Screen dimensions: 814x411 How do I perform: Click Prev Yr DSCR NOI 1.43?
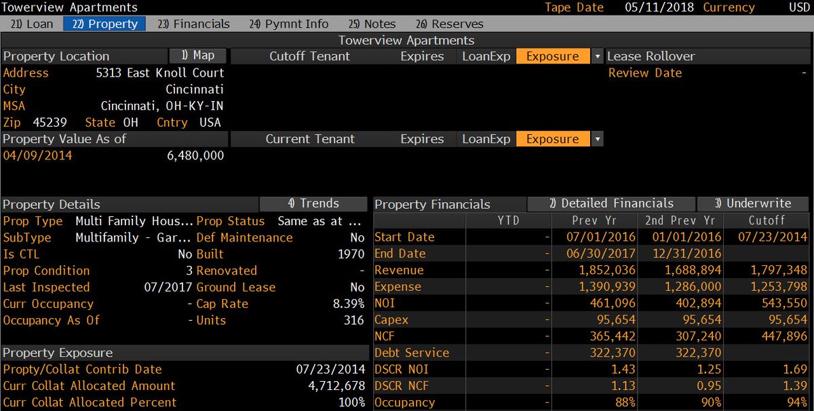point(623,370)
